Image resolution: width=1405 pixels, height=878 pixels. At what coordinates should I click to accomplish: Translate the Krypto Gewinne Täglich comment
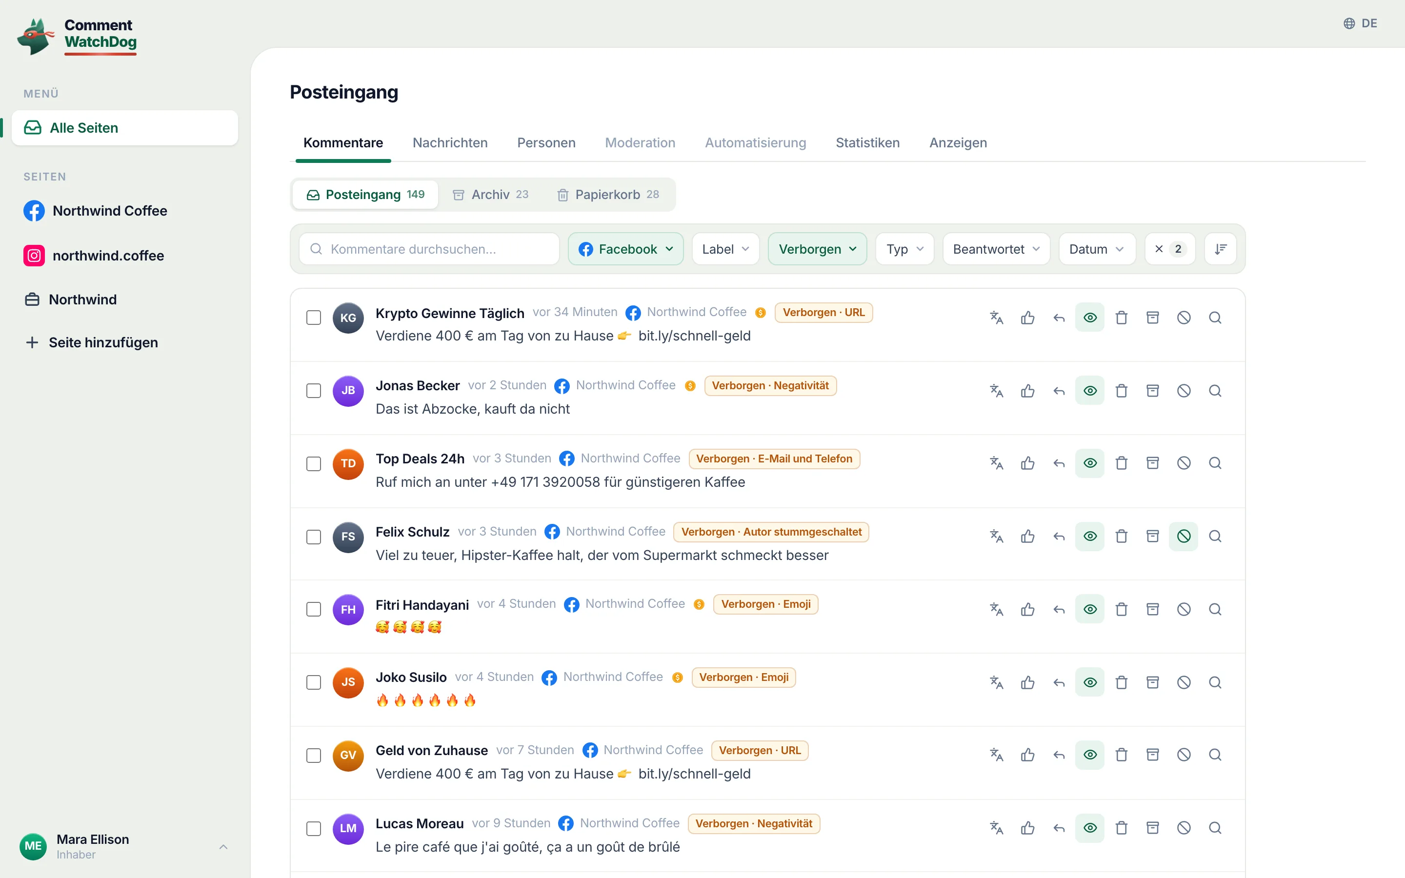(996, 318)
